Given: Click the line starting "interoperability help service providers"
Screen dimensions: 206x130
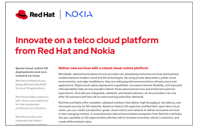Looking at the screenshot, I should click(x=120, y=89).
